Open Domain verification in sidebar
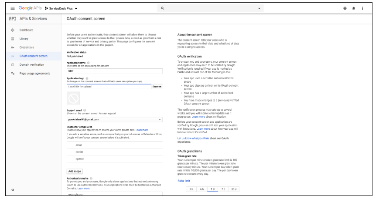This screenshot has height=199, width=379. tap(31, 64)
